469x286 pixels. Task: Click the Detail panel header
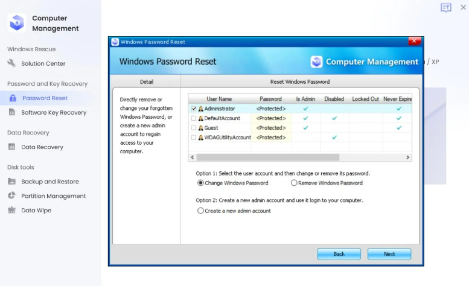coord(147,81)
